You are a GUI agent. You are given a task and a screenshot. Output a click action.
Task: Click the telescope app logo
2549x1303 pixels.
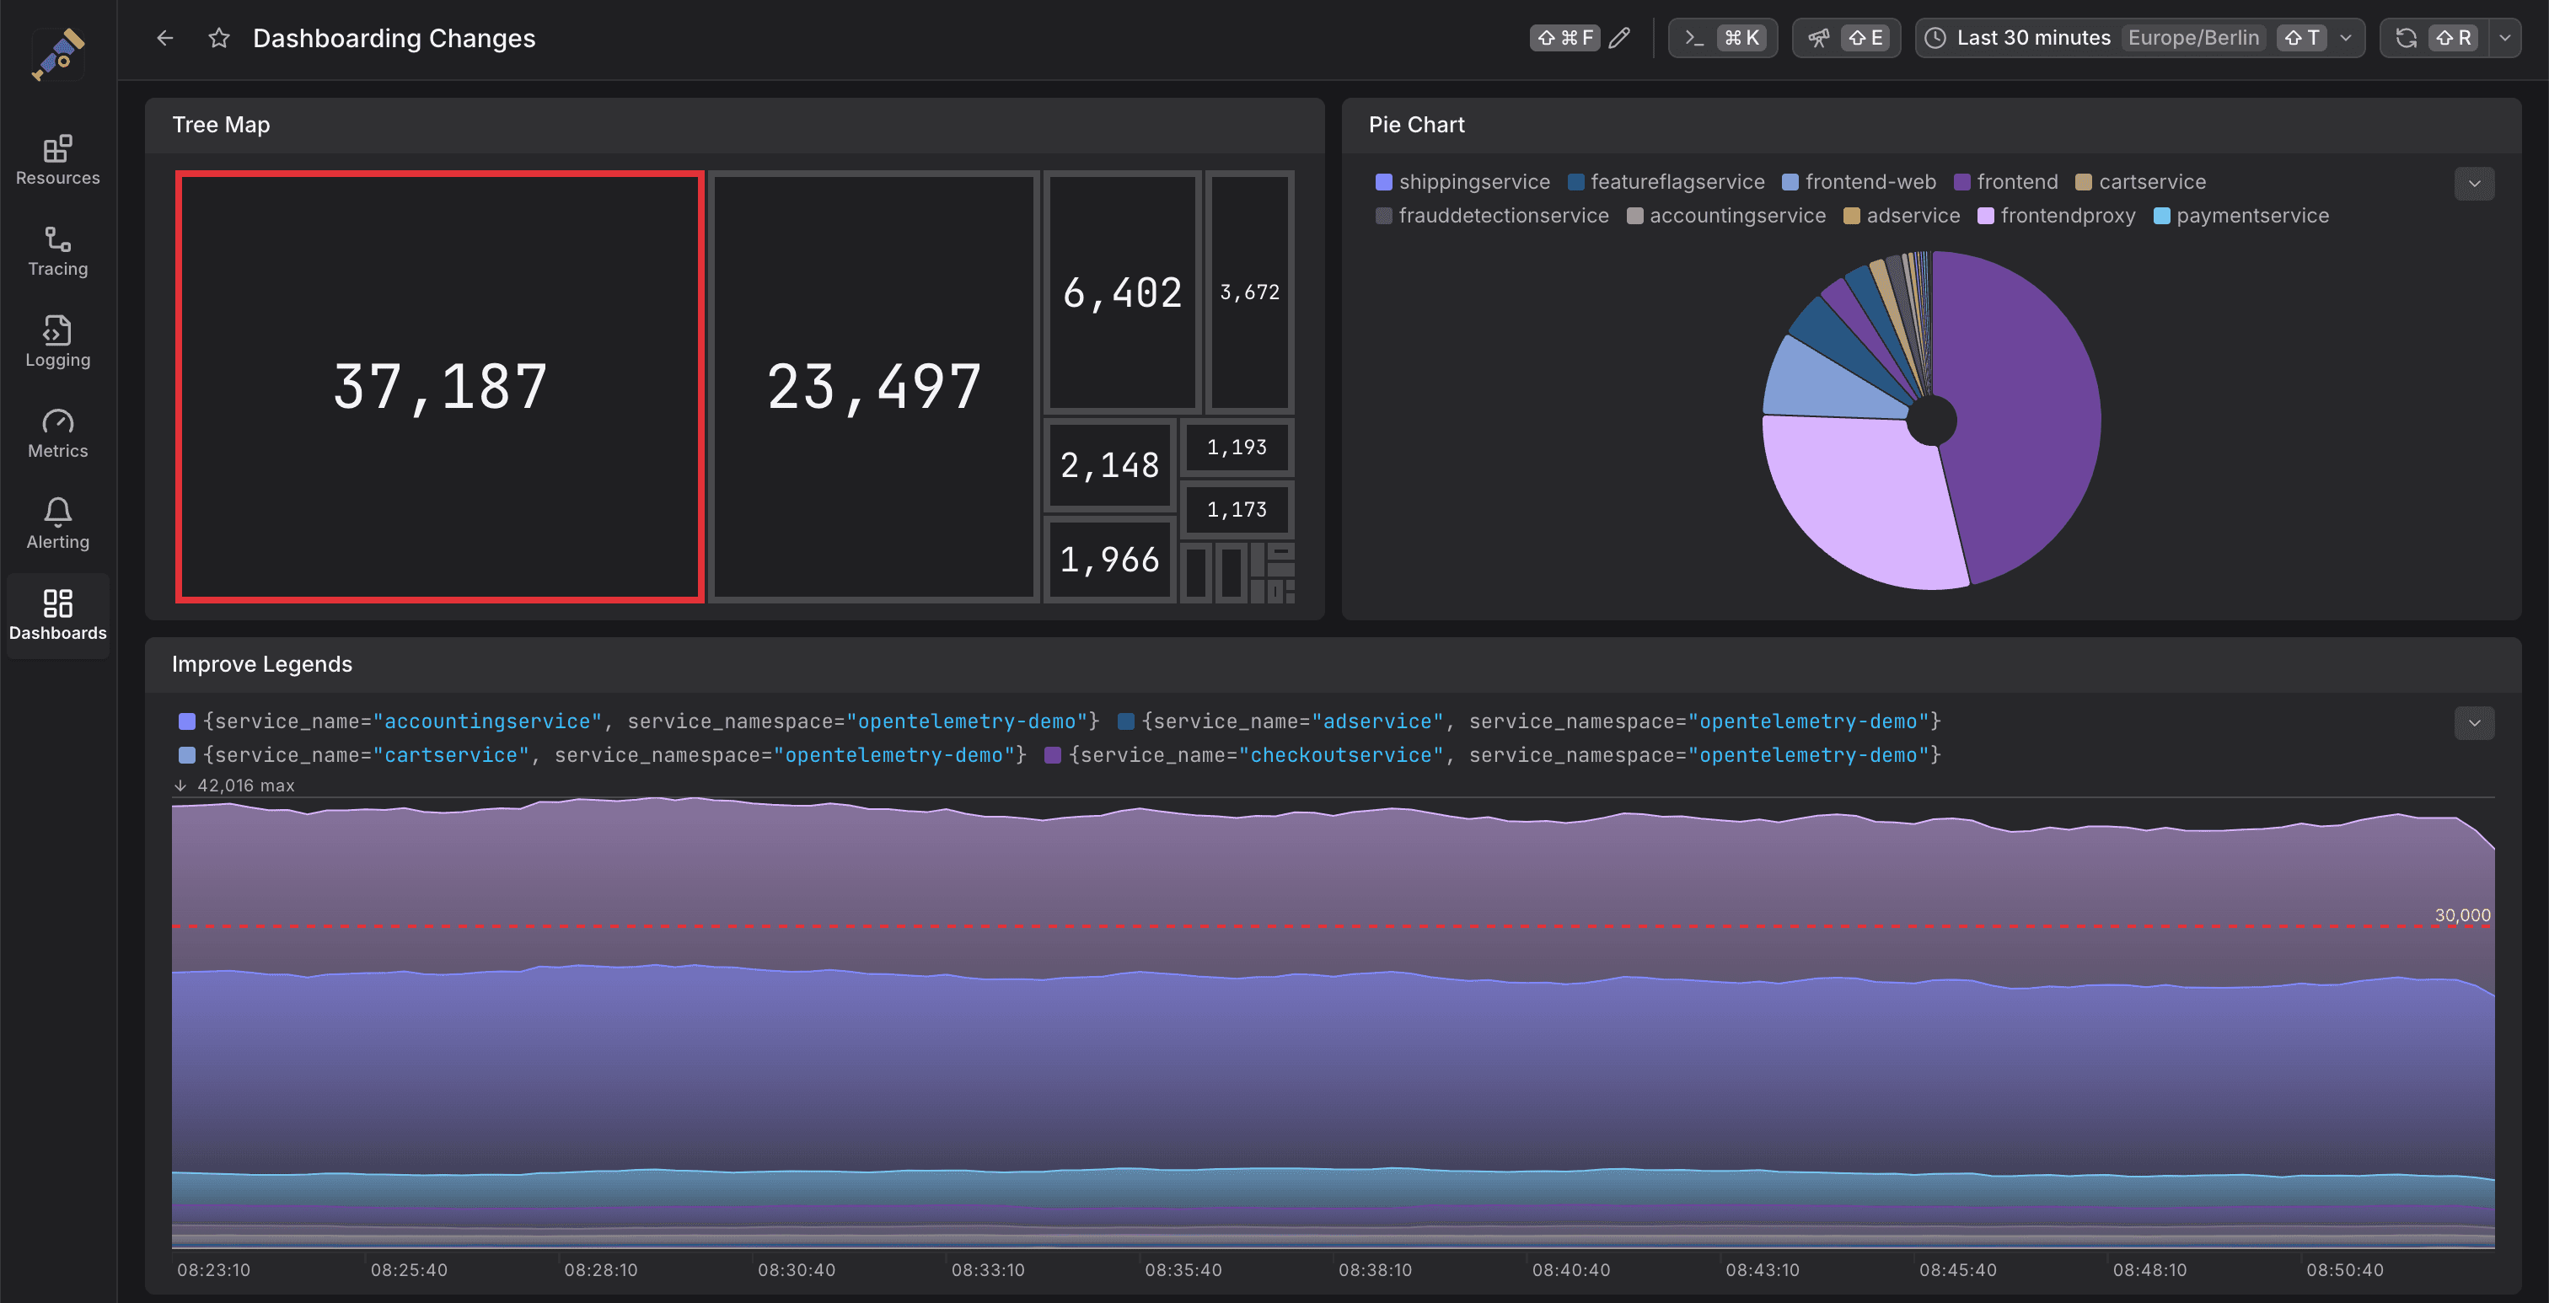coord(57,53)
